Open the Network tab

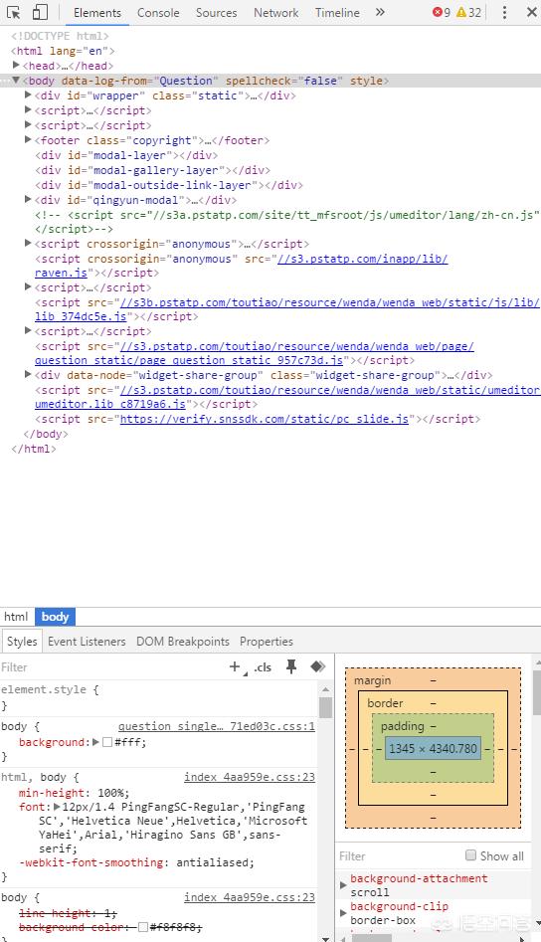tap(275, 13)
